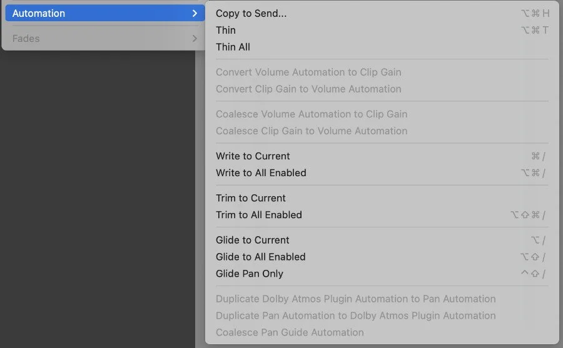Open the Automation submenu item

click(x=105, y=13)
